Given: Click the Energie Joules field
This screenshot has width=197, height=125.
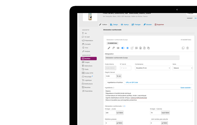Looking at the screenshot, I should click(x=110, y=113).
